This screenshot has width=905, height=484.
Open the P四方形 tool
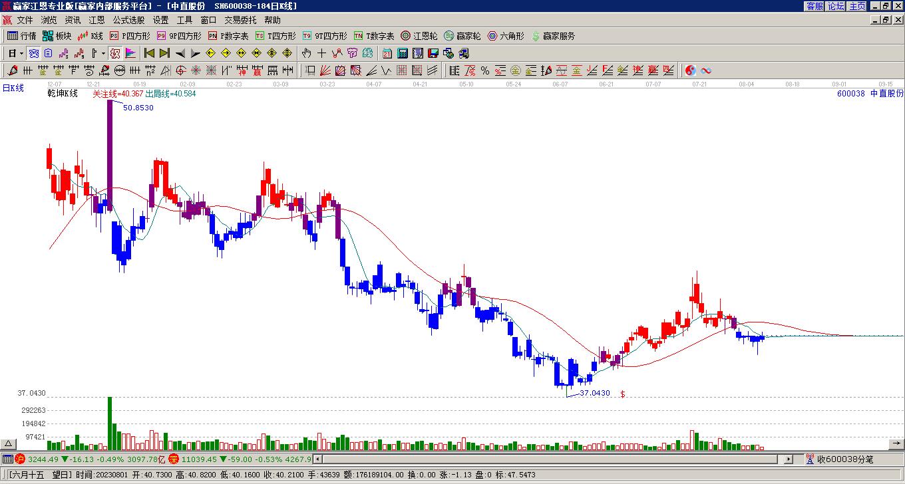click(130, 36)
